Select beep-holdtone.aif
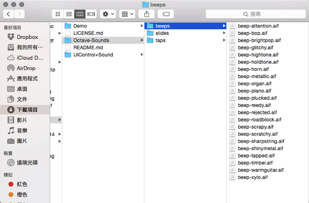Image resolution: width=309 pixels, height=203 pixels. (268, 62)
